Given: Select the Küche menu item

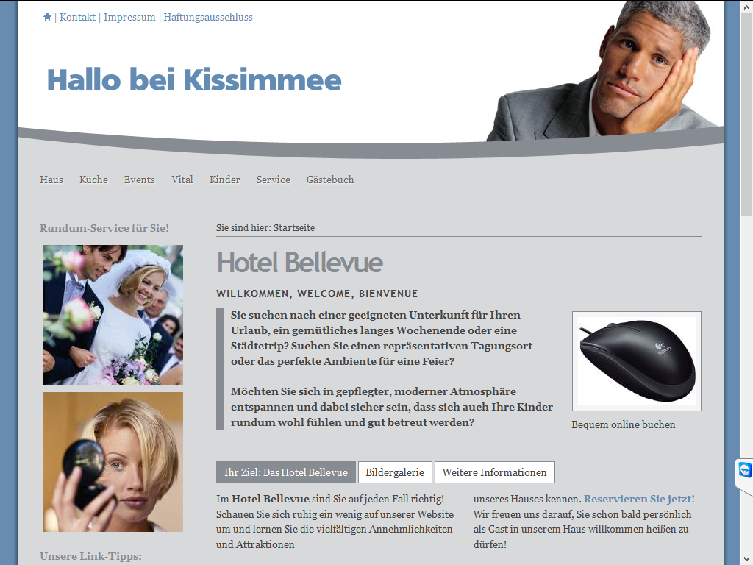Looking at the screenshot, I should [93, 180].
